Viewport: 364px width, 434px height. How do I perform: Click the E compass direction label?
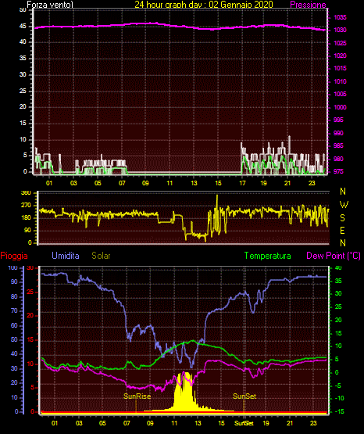[x=342, y=230]
